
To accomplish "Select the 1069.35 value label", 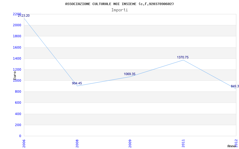I will [130, 74].
